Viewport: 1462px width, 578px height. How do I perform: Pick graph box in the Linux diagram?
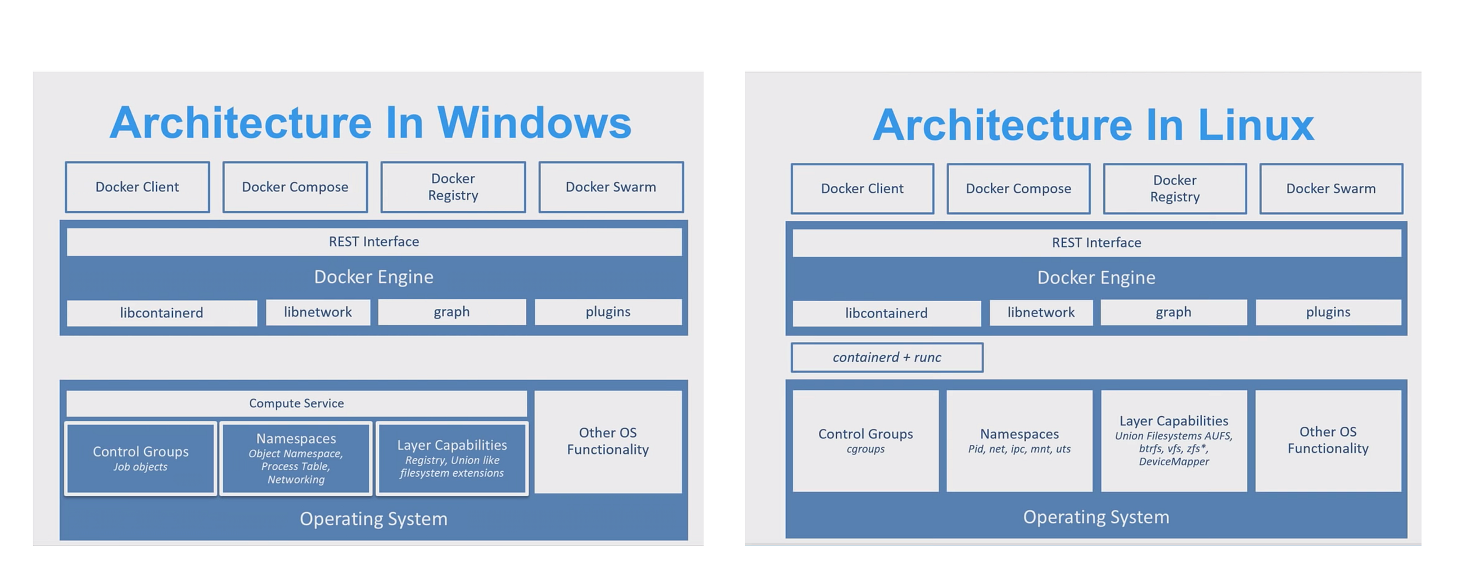point(1174,313)
